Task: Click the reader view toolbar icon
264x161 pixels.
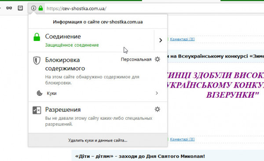Action: pos(20,8)
